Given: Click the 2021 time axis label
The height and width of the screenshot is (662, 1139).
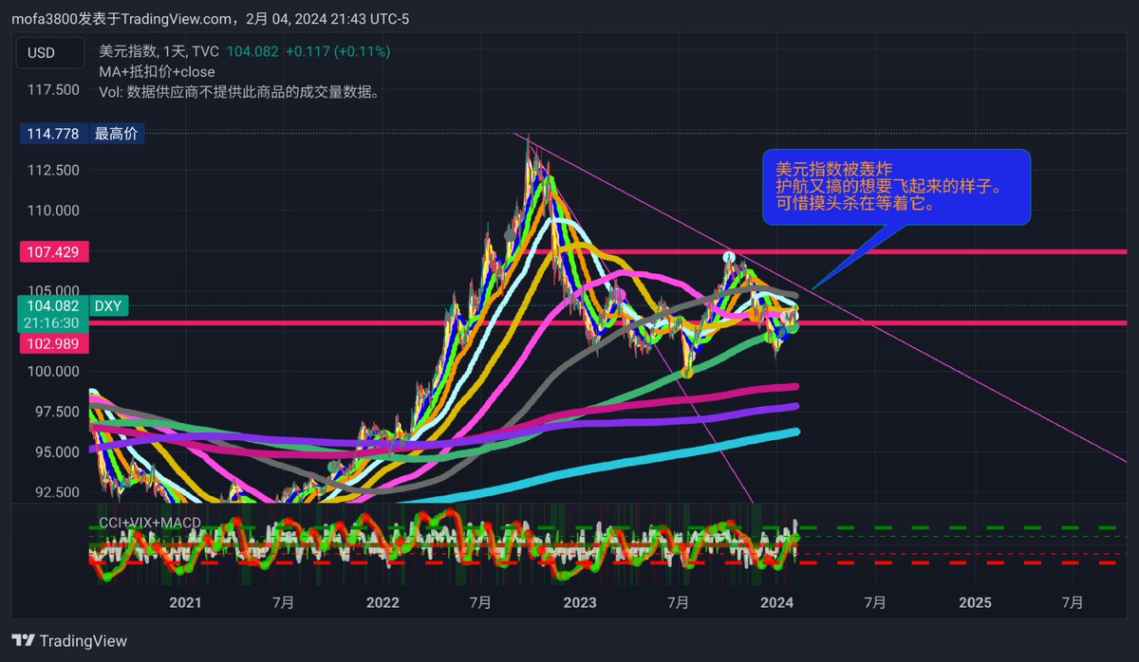Looking at the screenshot, I should (x=185, y=602).
